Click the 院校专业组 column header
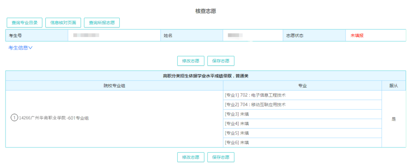 [114, 86]
